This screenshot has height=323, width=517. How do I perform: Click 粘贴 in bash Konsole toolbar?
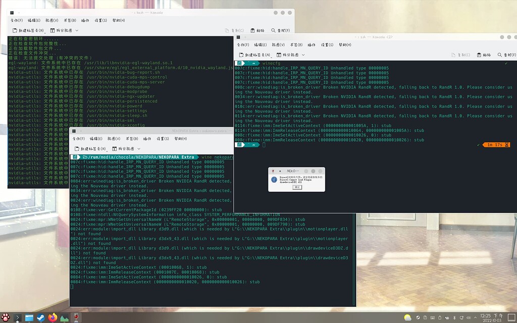pyautogui.click(x=257, y=30)
